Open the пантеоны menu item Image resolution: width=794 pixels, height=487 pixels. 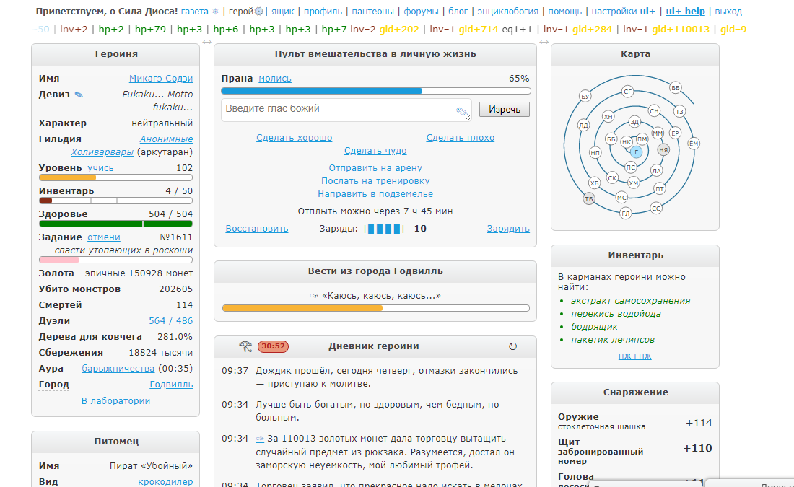click(373, 12)
